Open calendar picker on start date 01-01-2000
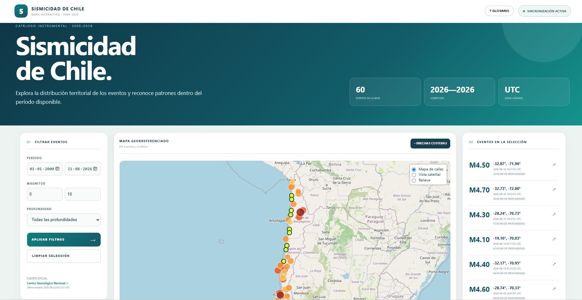The height and width of the screenshot is (300, 582). (x=57, y=169)
